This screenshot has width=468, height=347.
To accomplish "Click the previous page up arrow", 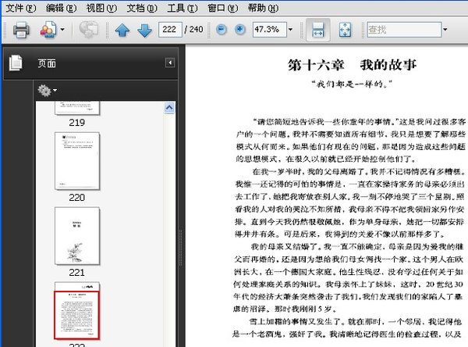I will (x=122, y=30).
